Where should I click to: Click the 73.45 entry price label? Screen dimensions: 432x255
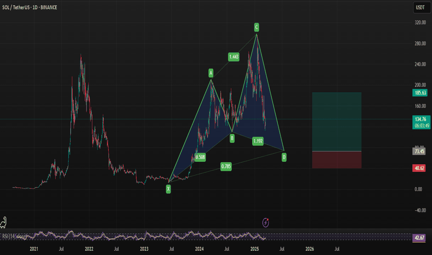point(419,151)
